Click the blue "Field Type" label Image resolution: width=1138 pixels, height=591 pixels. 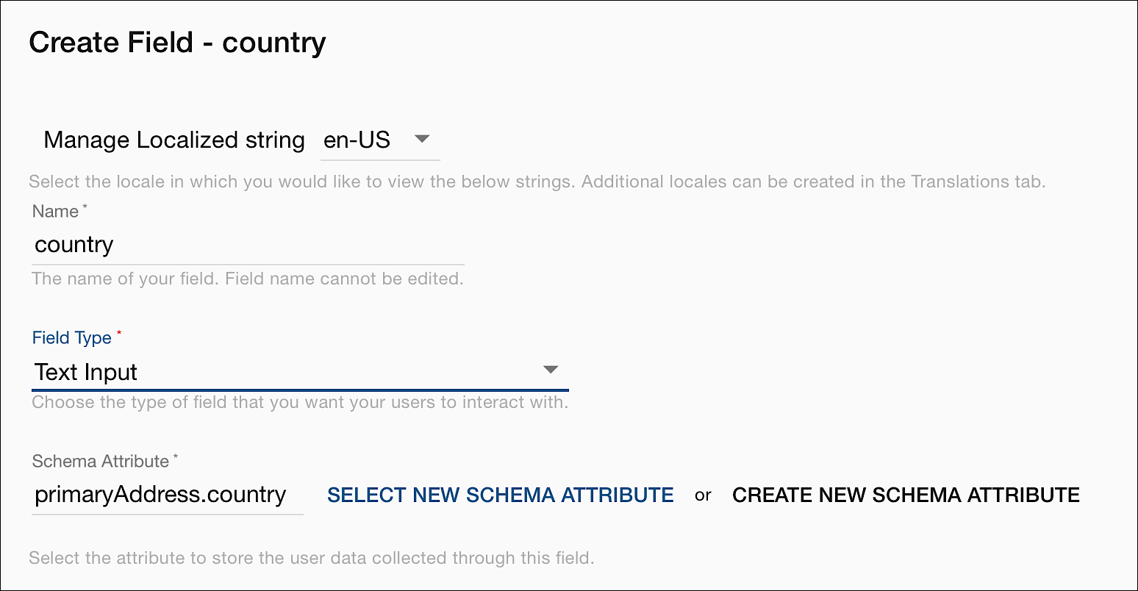coord(72,338)
